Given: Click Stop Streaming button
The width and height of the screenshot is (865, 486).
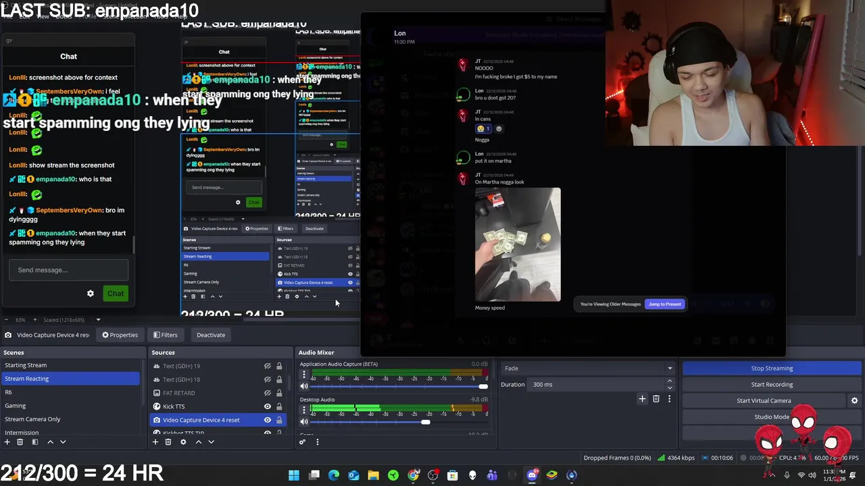Looking at the screenshot, I should coord(772,368).
